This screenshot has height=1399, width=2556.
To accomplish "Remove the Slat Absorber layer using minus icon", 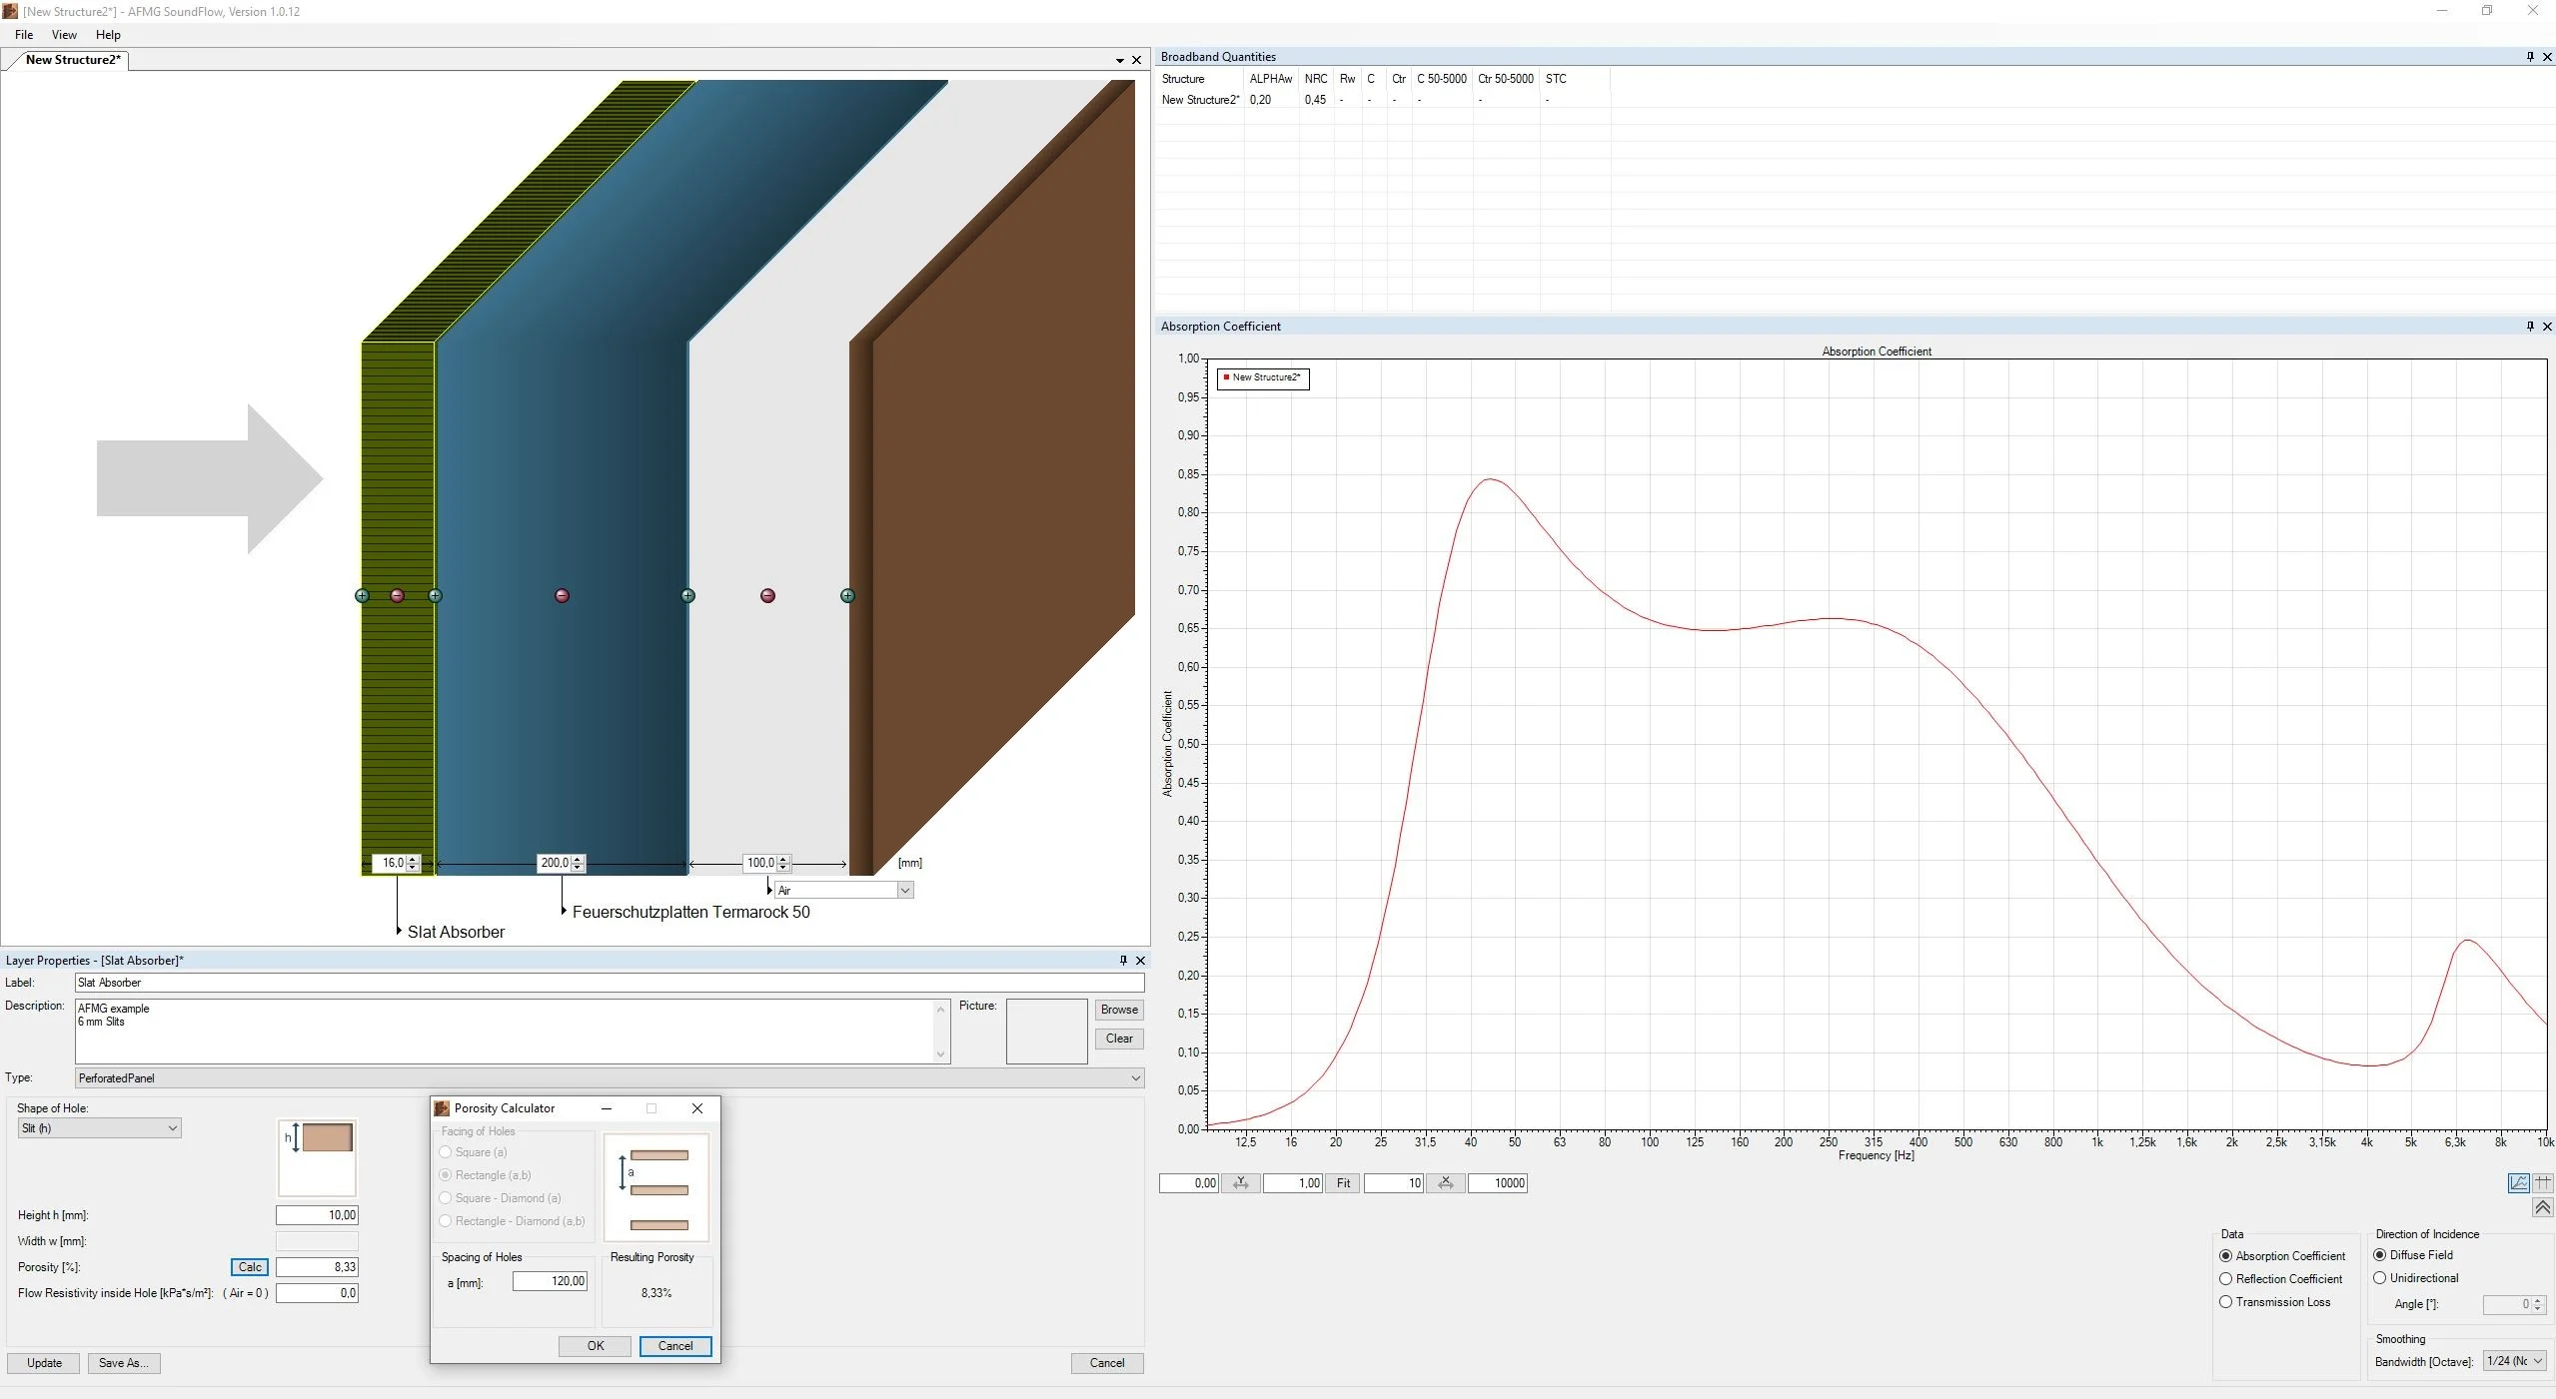I will pos(397,596).
